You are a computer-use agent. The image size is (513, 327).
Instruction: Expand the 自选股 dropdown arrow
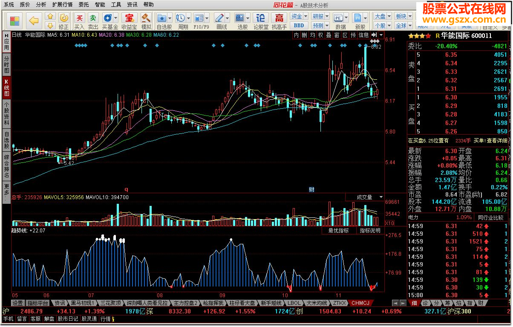pos(170,18)
